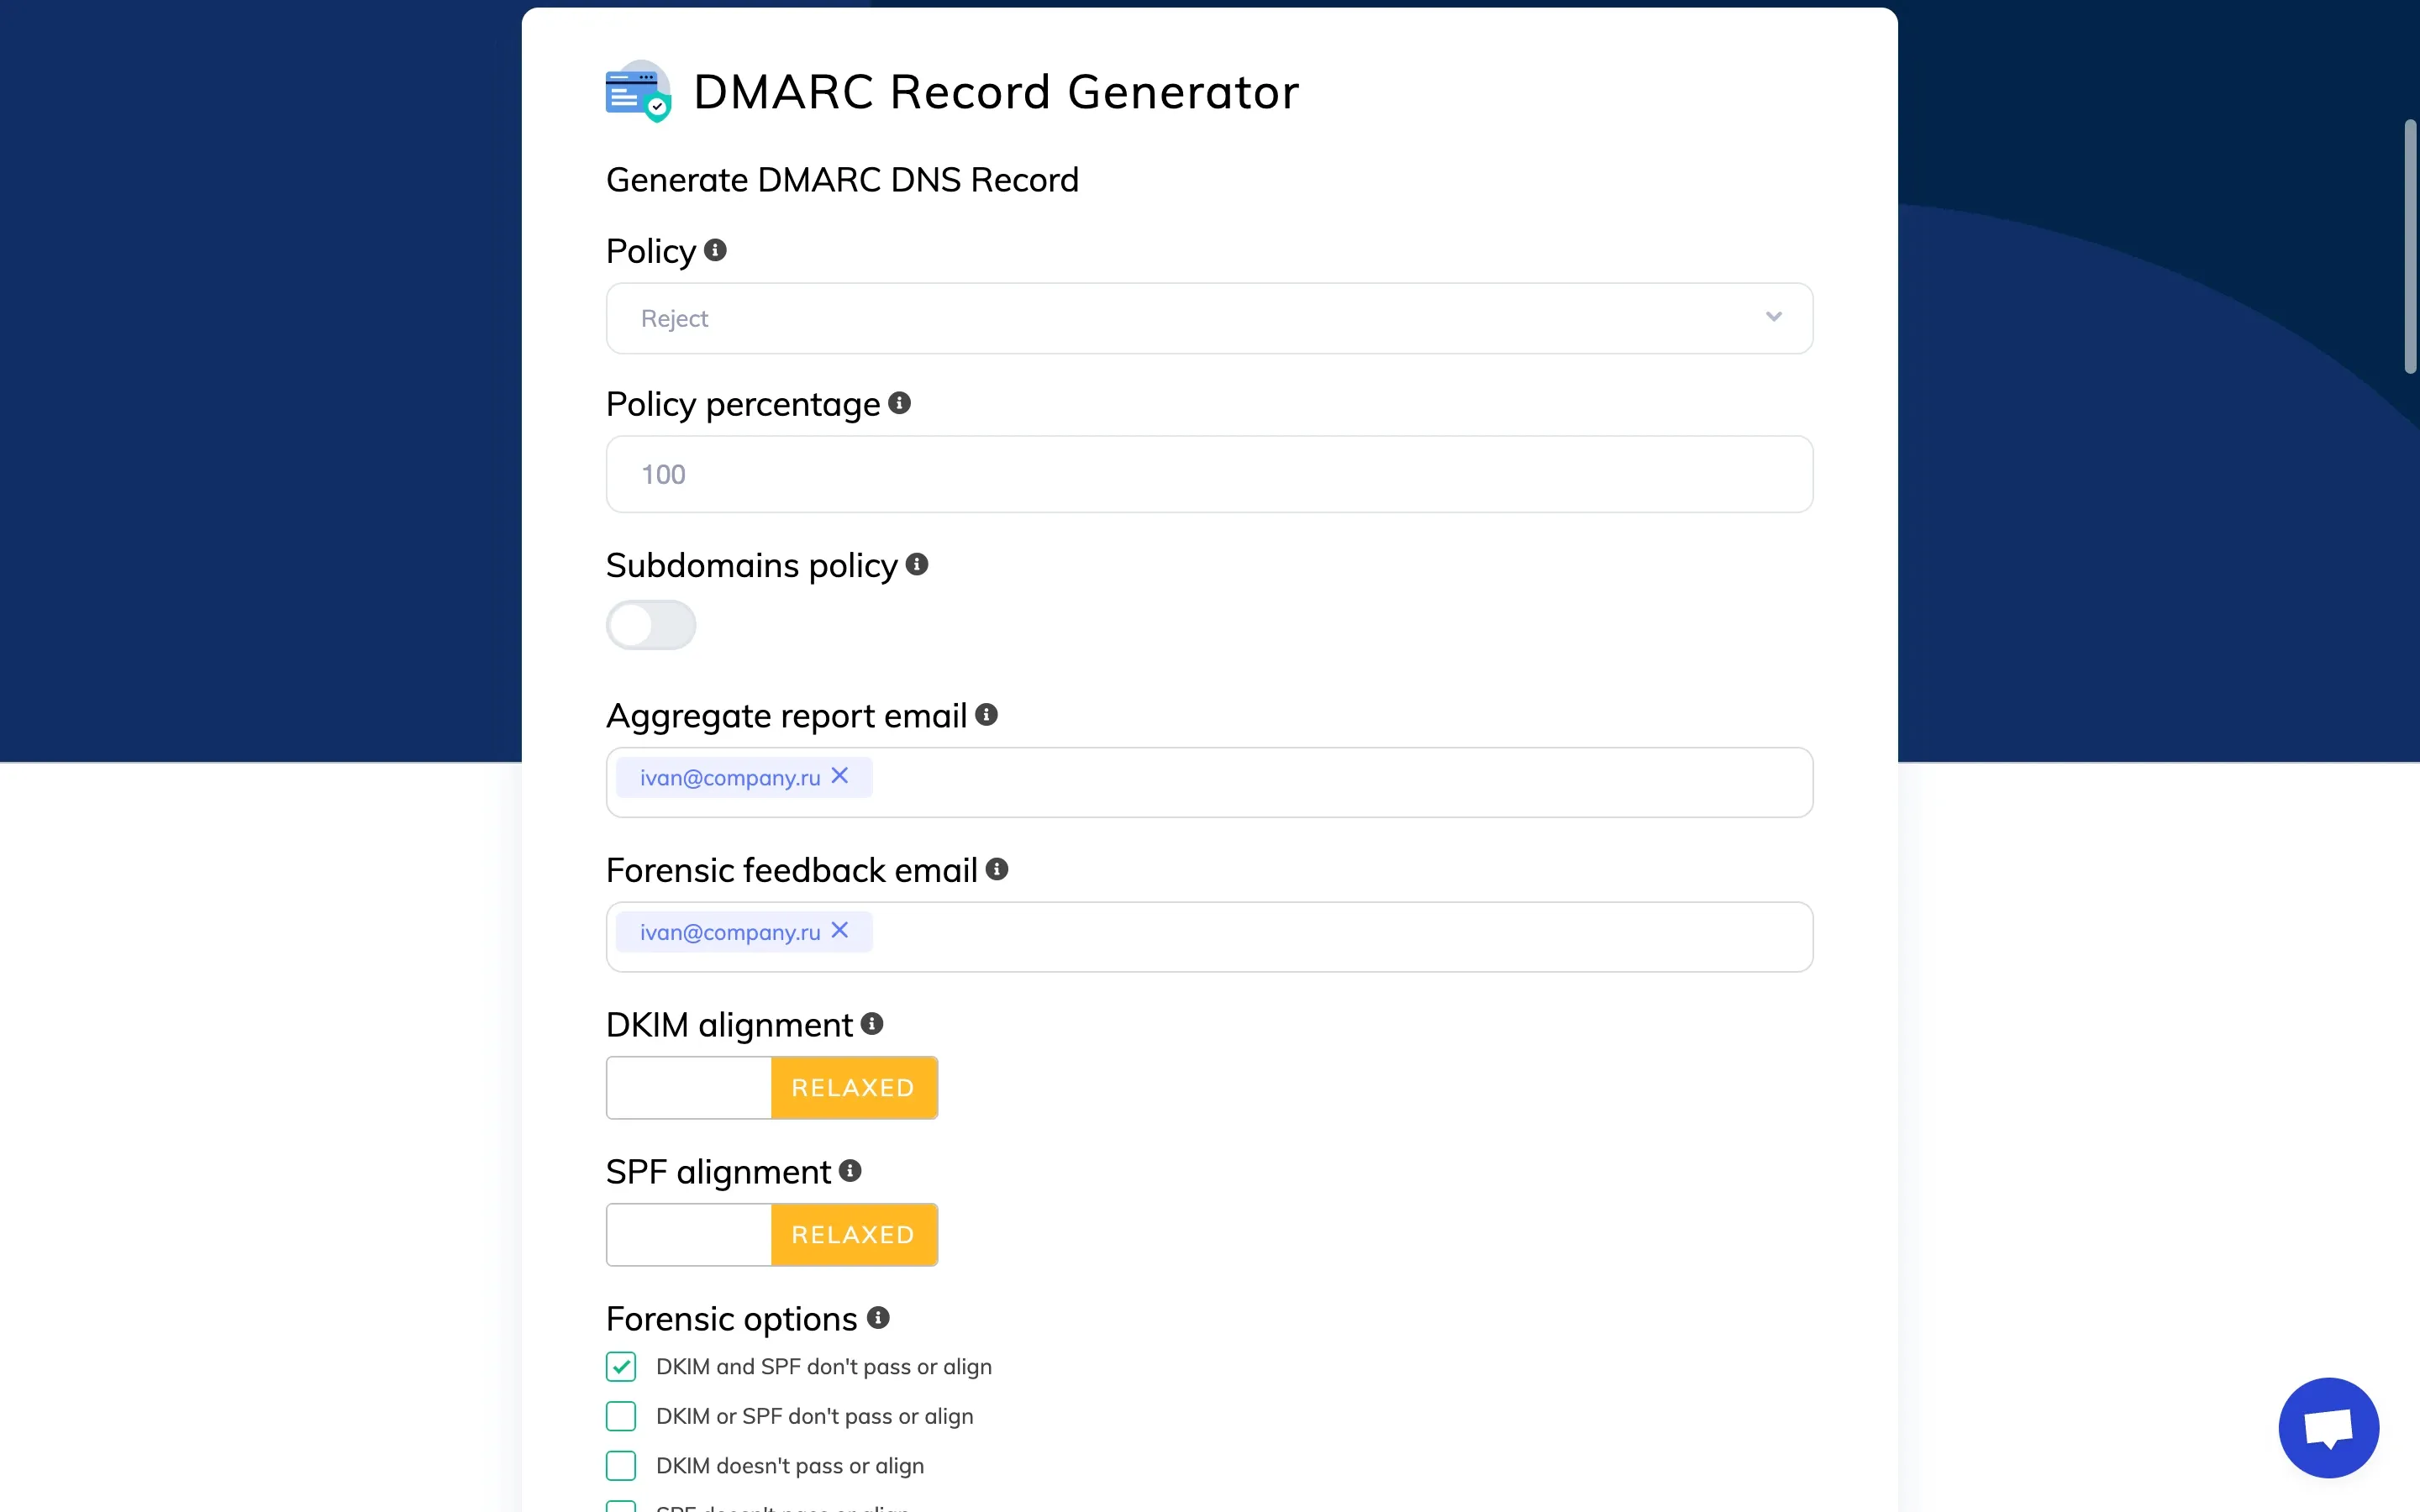
Task: Check DKIM doesn't pass or align
Action: coord(621,1465)
